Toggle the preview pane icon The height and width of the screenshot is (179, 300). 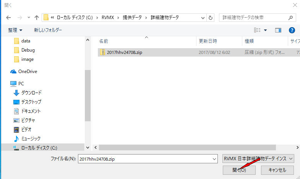(278, 30)
